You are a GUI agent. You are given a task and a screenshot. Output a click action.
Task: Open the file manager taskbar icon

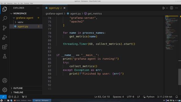(8, 101)
